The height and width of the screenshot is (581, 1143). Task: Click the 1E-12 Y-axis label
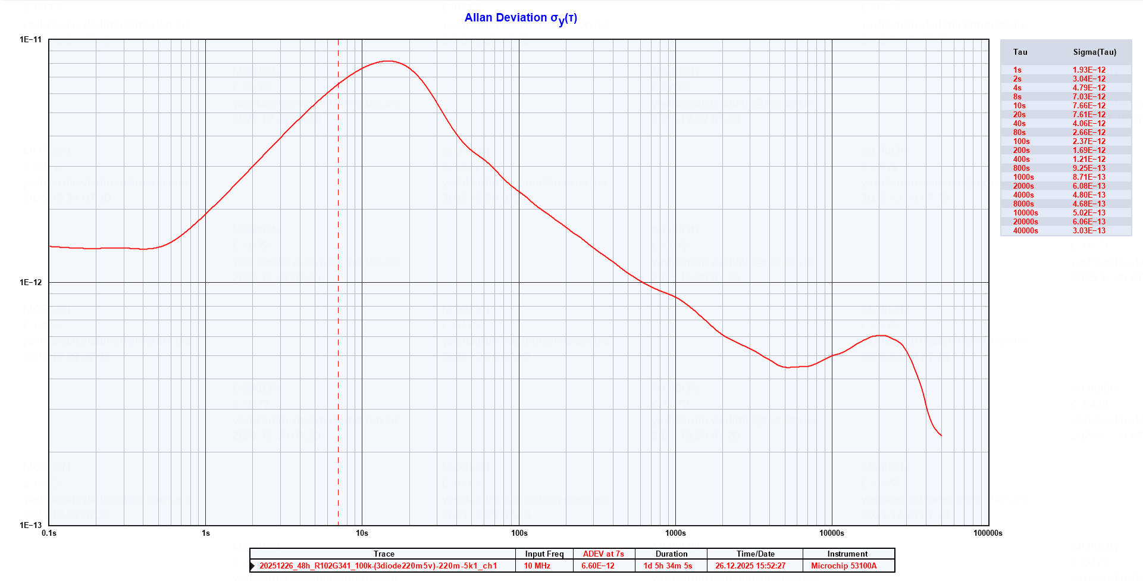pyautogui.click(x=31, y=282)
